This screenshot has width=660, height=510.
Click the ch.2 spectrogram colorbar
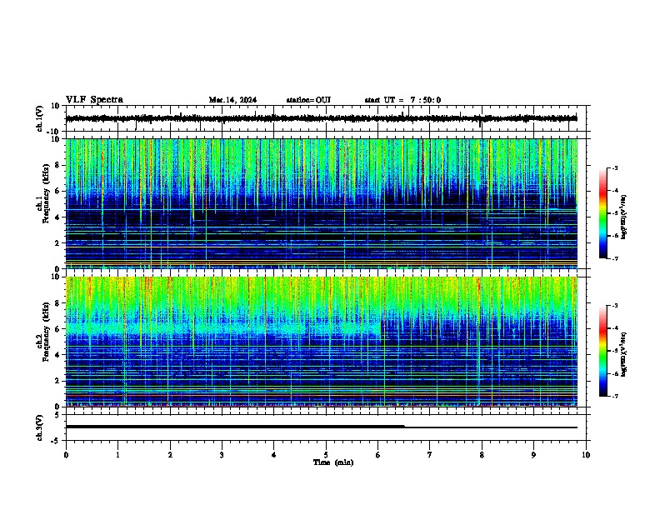(x=603, y=351)
